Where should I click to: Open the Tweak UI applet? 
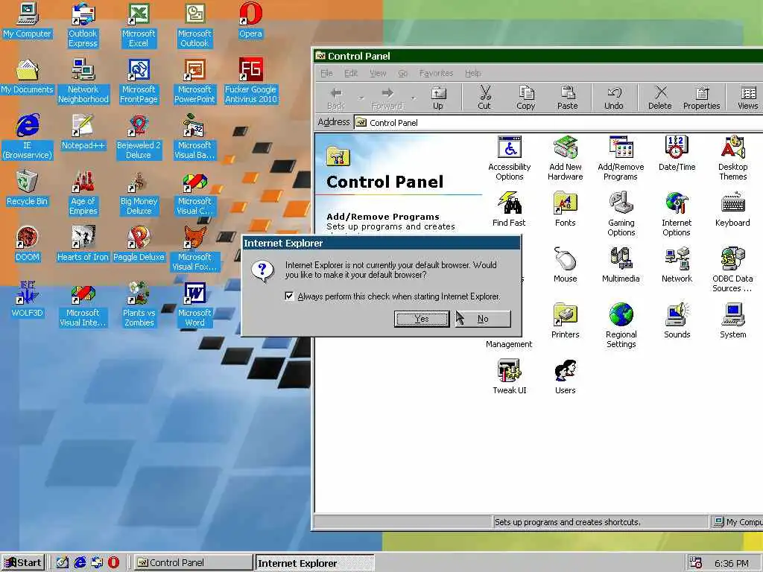point(509,377)
